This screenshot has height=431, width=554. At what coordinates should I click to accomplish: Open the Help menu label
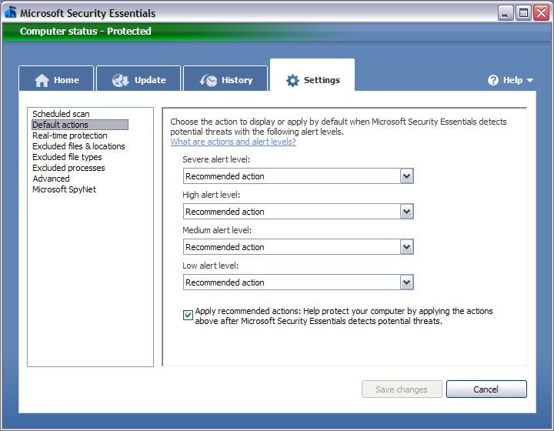click(x=512, y=80)
